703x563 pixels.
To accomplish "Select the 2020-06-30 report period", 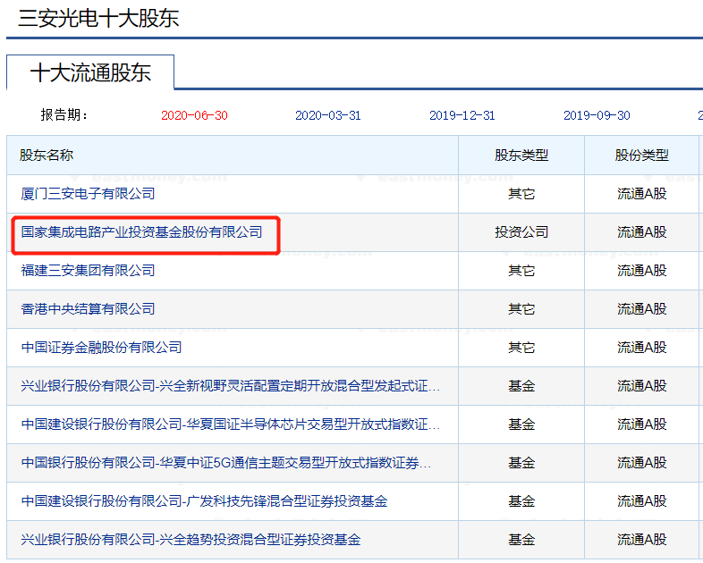I will pyautogui.click(x=194, y=115).
